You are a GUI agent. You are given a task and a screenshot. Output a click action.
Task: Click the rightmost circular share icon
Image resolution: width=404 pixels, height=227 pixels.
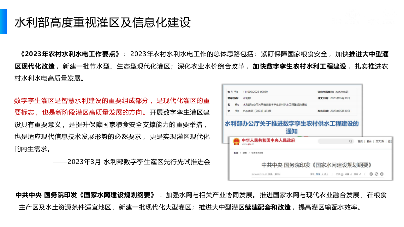[381, 174]
